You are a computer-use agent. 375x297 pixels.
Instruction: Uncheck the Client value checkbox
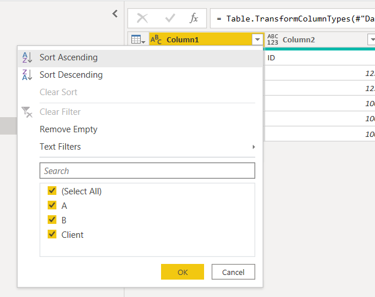(x=52, y=234)
